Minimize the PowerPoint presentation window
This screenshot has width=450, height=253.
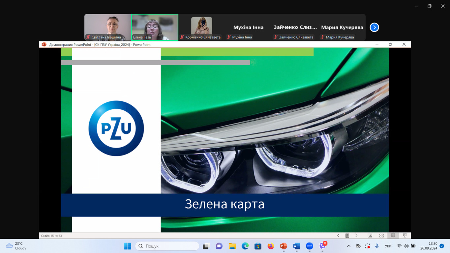(377, 44)
